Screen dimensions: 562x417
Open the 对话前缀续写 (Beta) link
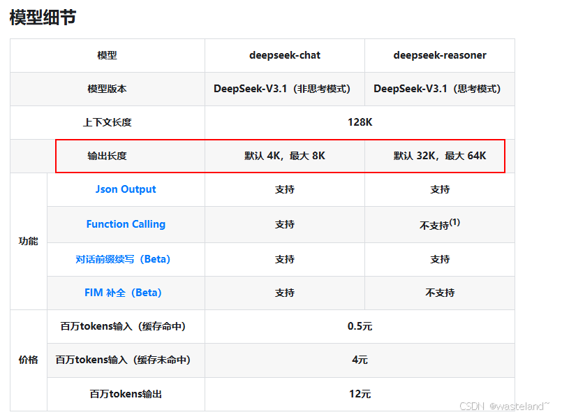tap(123, 259)
